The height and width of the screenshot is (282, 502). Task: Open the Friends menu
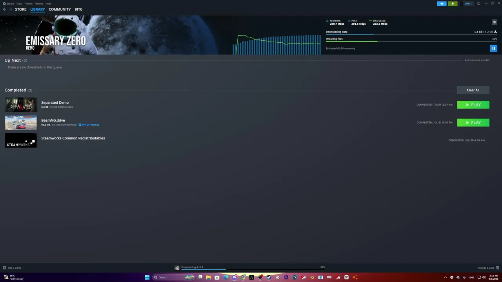[x=29, y=4]
